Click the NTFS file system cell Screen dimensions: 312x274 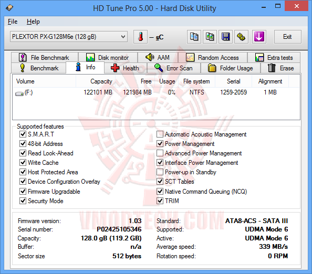tap(197, 92)
